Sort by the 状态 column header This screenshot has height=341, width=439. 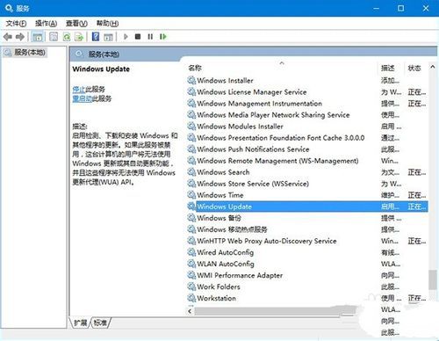(414, 68)
